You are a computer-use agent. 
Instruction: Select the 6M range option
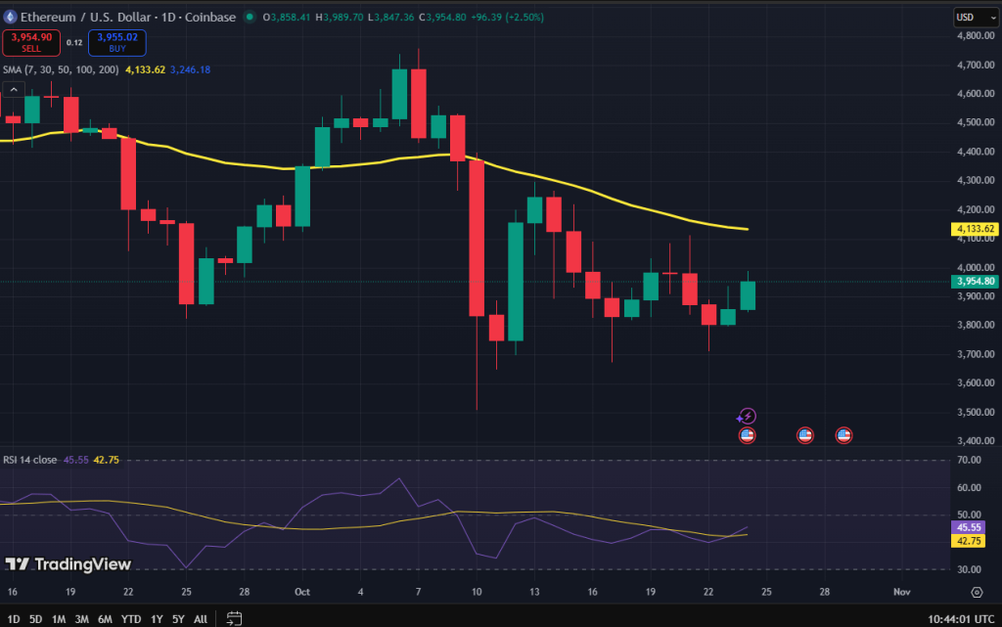click(106, 618)
